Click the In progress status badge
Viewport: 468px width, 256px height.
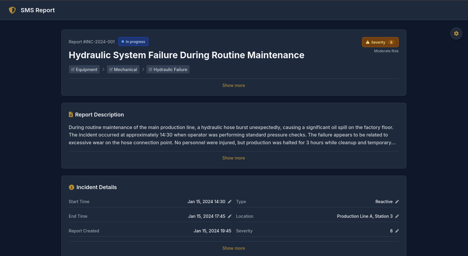(x=133, y=42)
